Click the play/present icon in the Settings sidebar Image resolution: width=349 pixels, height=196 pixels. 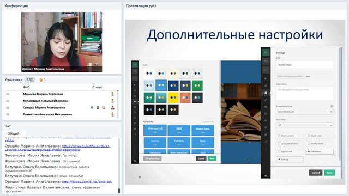click(266, 78)
